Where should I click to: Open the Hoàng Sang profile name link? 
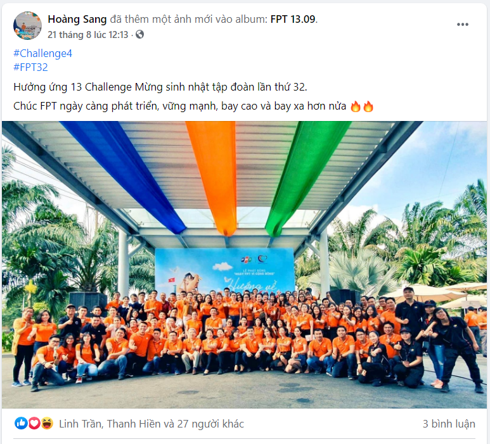click(x=77, y=20)
